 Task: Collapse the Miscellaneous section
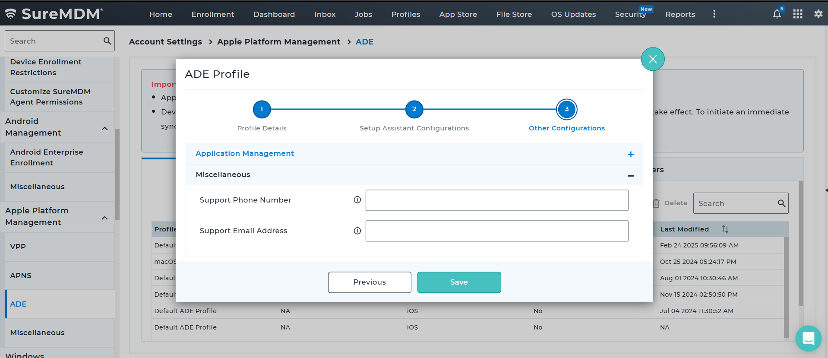pyautogui.click(x=630, y=175)
